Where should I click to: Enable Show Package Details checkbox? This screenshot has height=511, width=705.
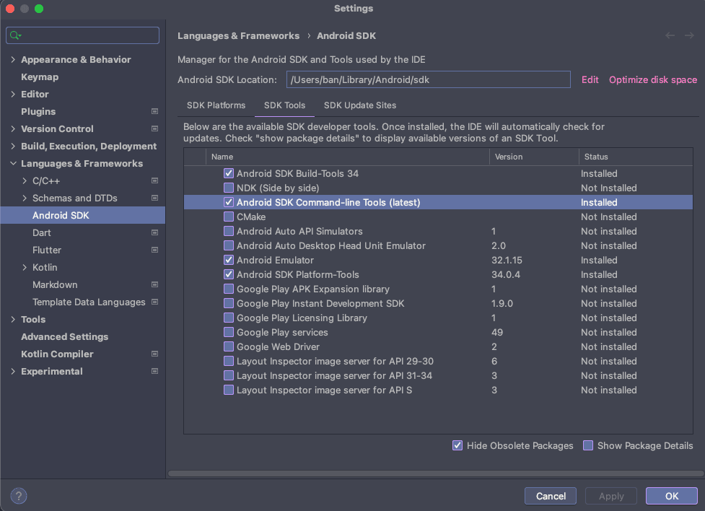click(x=587, y=445)
